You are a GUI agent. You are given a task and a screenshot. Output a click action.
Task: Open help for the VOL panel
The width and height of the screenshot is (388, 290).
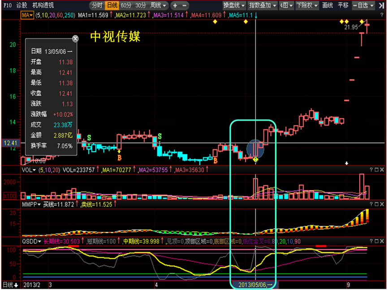click(371, 169)
